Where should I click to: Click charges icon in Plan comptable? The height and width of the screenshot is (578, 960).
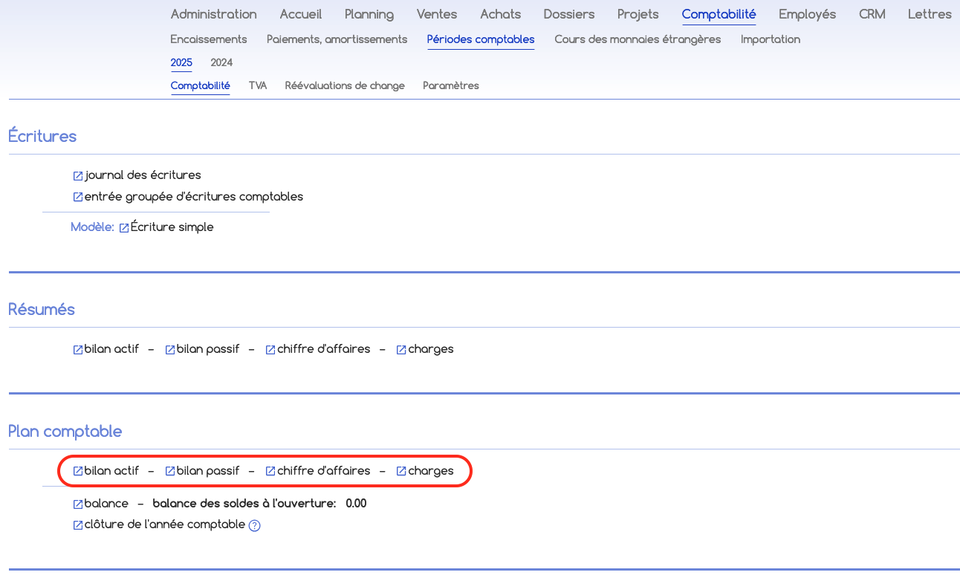click(401, 472)
